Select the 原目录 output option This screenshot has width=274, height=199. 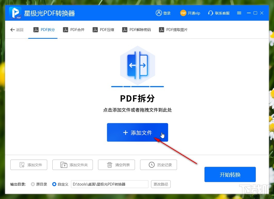pos(33,184)
